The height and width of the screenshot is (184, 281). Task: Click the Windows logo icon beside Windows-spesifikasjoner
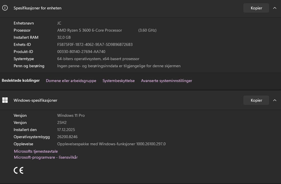[5, 100]
